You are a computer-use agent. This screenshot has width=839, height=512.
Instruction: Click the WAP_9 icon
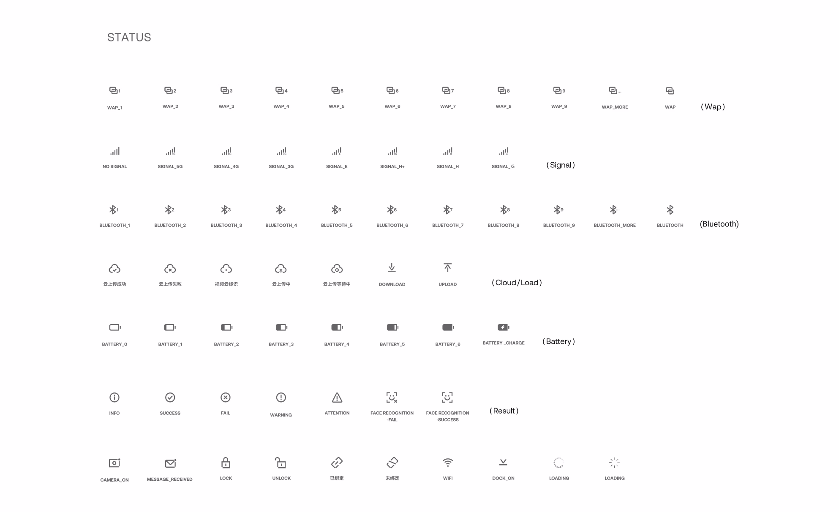pos(559,90)
